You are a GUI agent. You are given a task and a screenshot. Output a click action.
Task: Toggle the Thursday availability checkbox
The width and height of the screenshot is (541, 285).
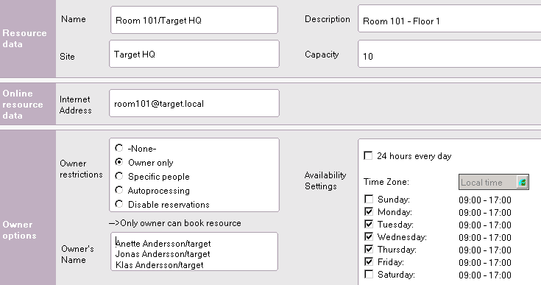click(x=369, y=249)
